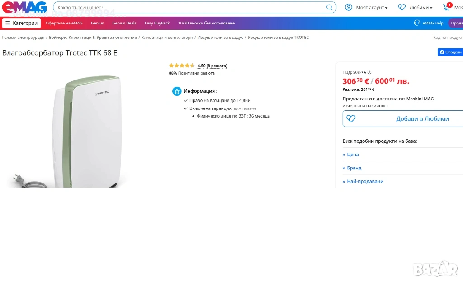Expand the Категории menu

click(x=21, y=23)
